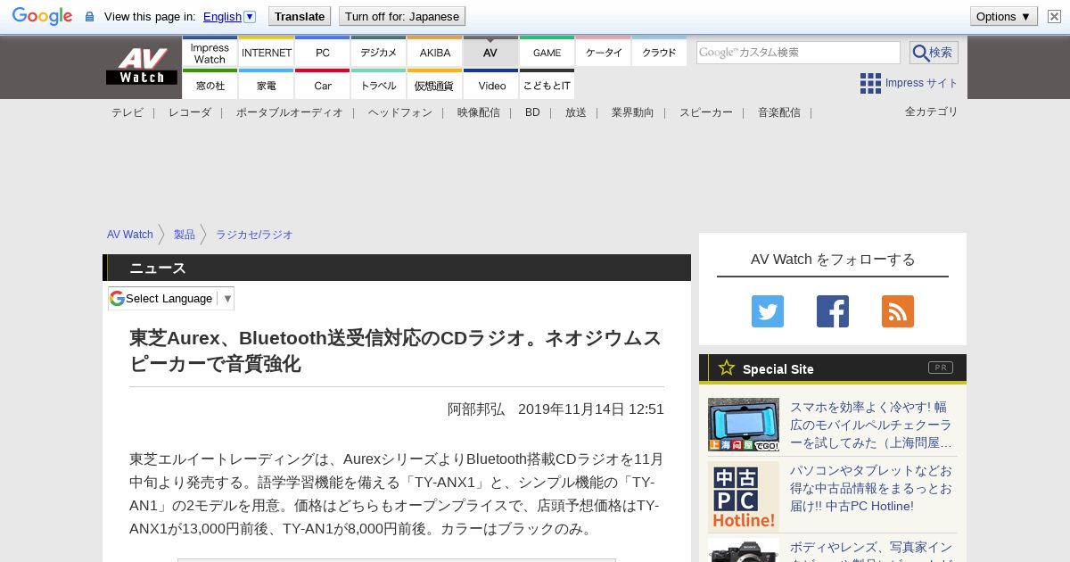The image size is (1070, 562).
Task: Expand the Select Language dropdown
Action: pos(171,298)
